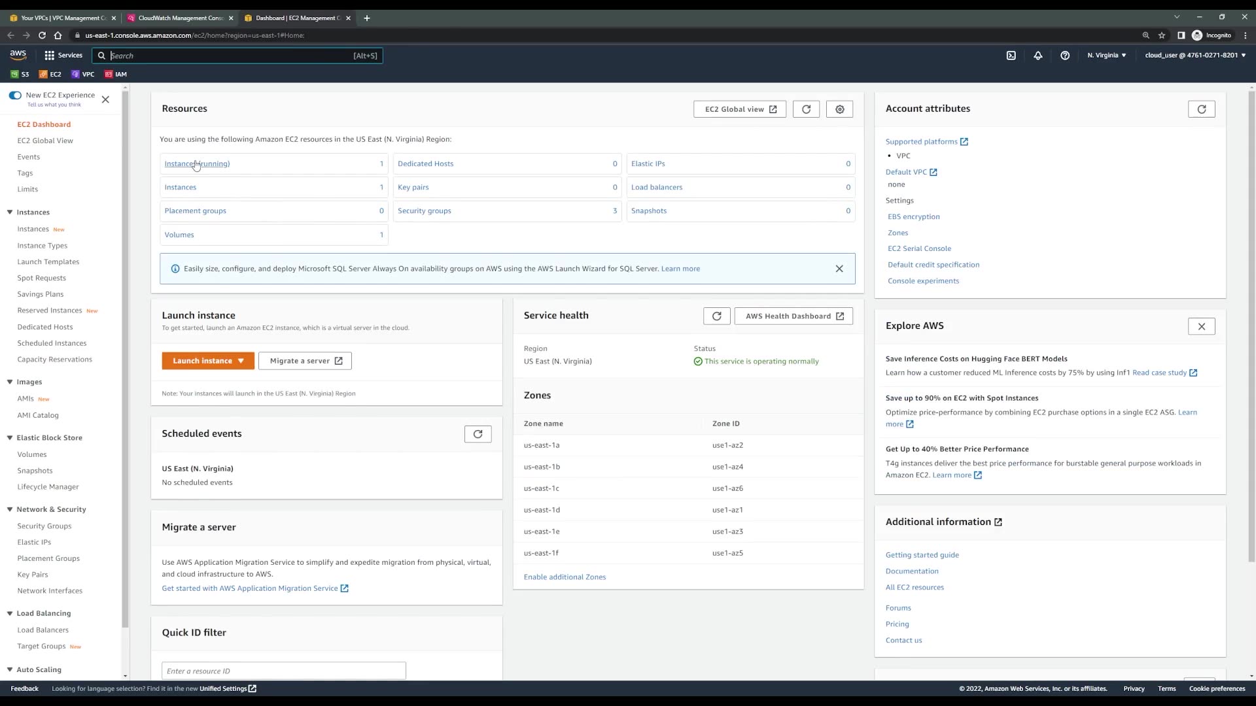Close the Explore AWS panel

click(x=1201, y=326)
